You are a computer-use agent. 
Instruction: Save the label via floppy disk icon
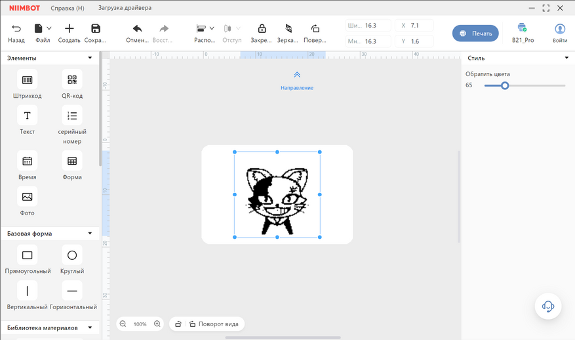95,29
